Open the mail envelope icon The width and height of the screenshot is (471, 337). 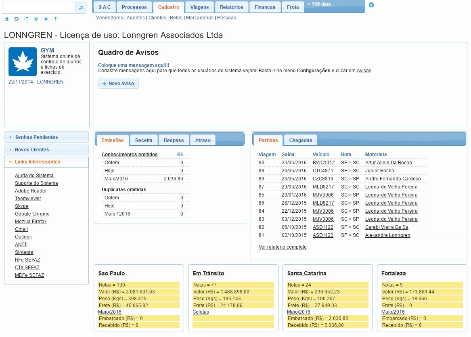[x=17, y=19]
